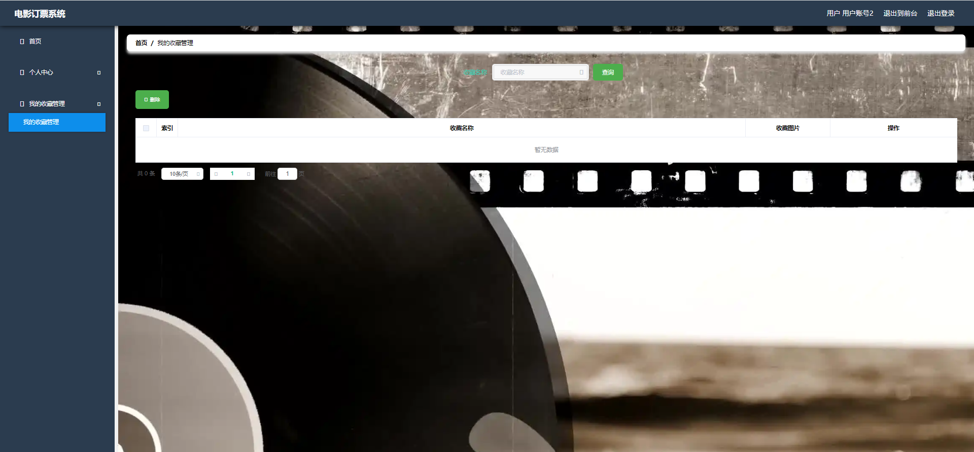Click the 我的收藏管理 collapse arrow
The height and width of the screenshot is (452, 974).
coord(99,104)
